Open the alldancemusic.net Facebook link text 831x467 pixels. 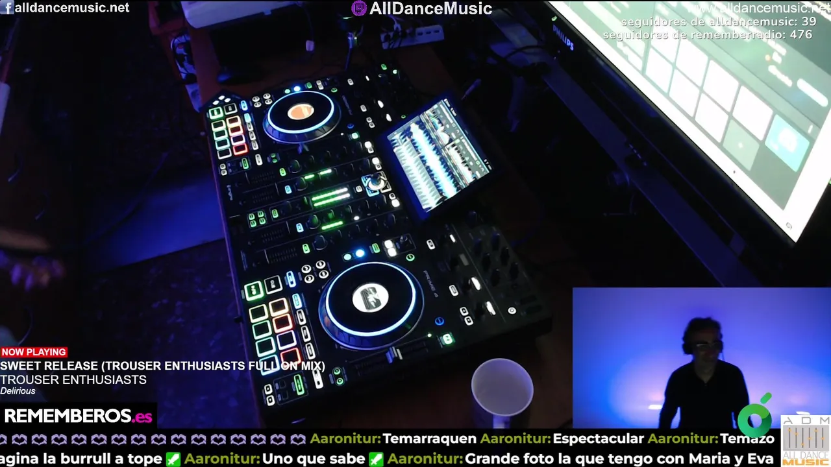[x=71, y=8]
